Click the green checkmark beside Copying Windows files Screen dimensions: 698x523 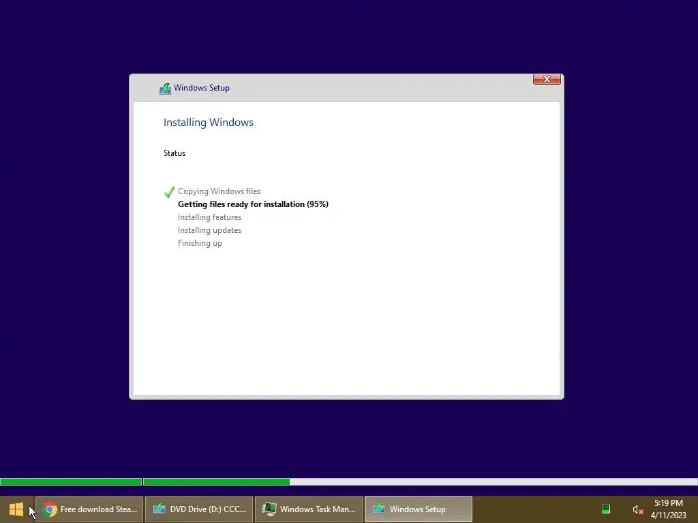pyautogui.click(x=169, y=192)
